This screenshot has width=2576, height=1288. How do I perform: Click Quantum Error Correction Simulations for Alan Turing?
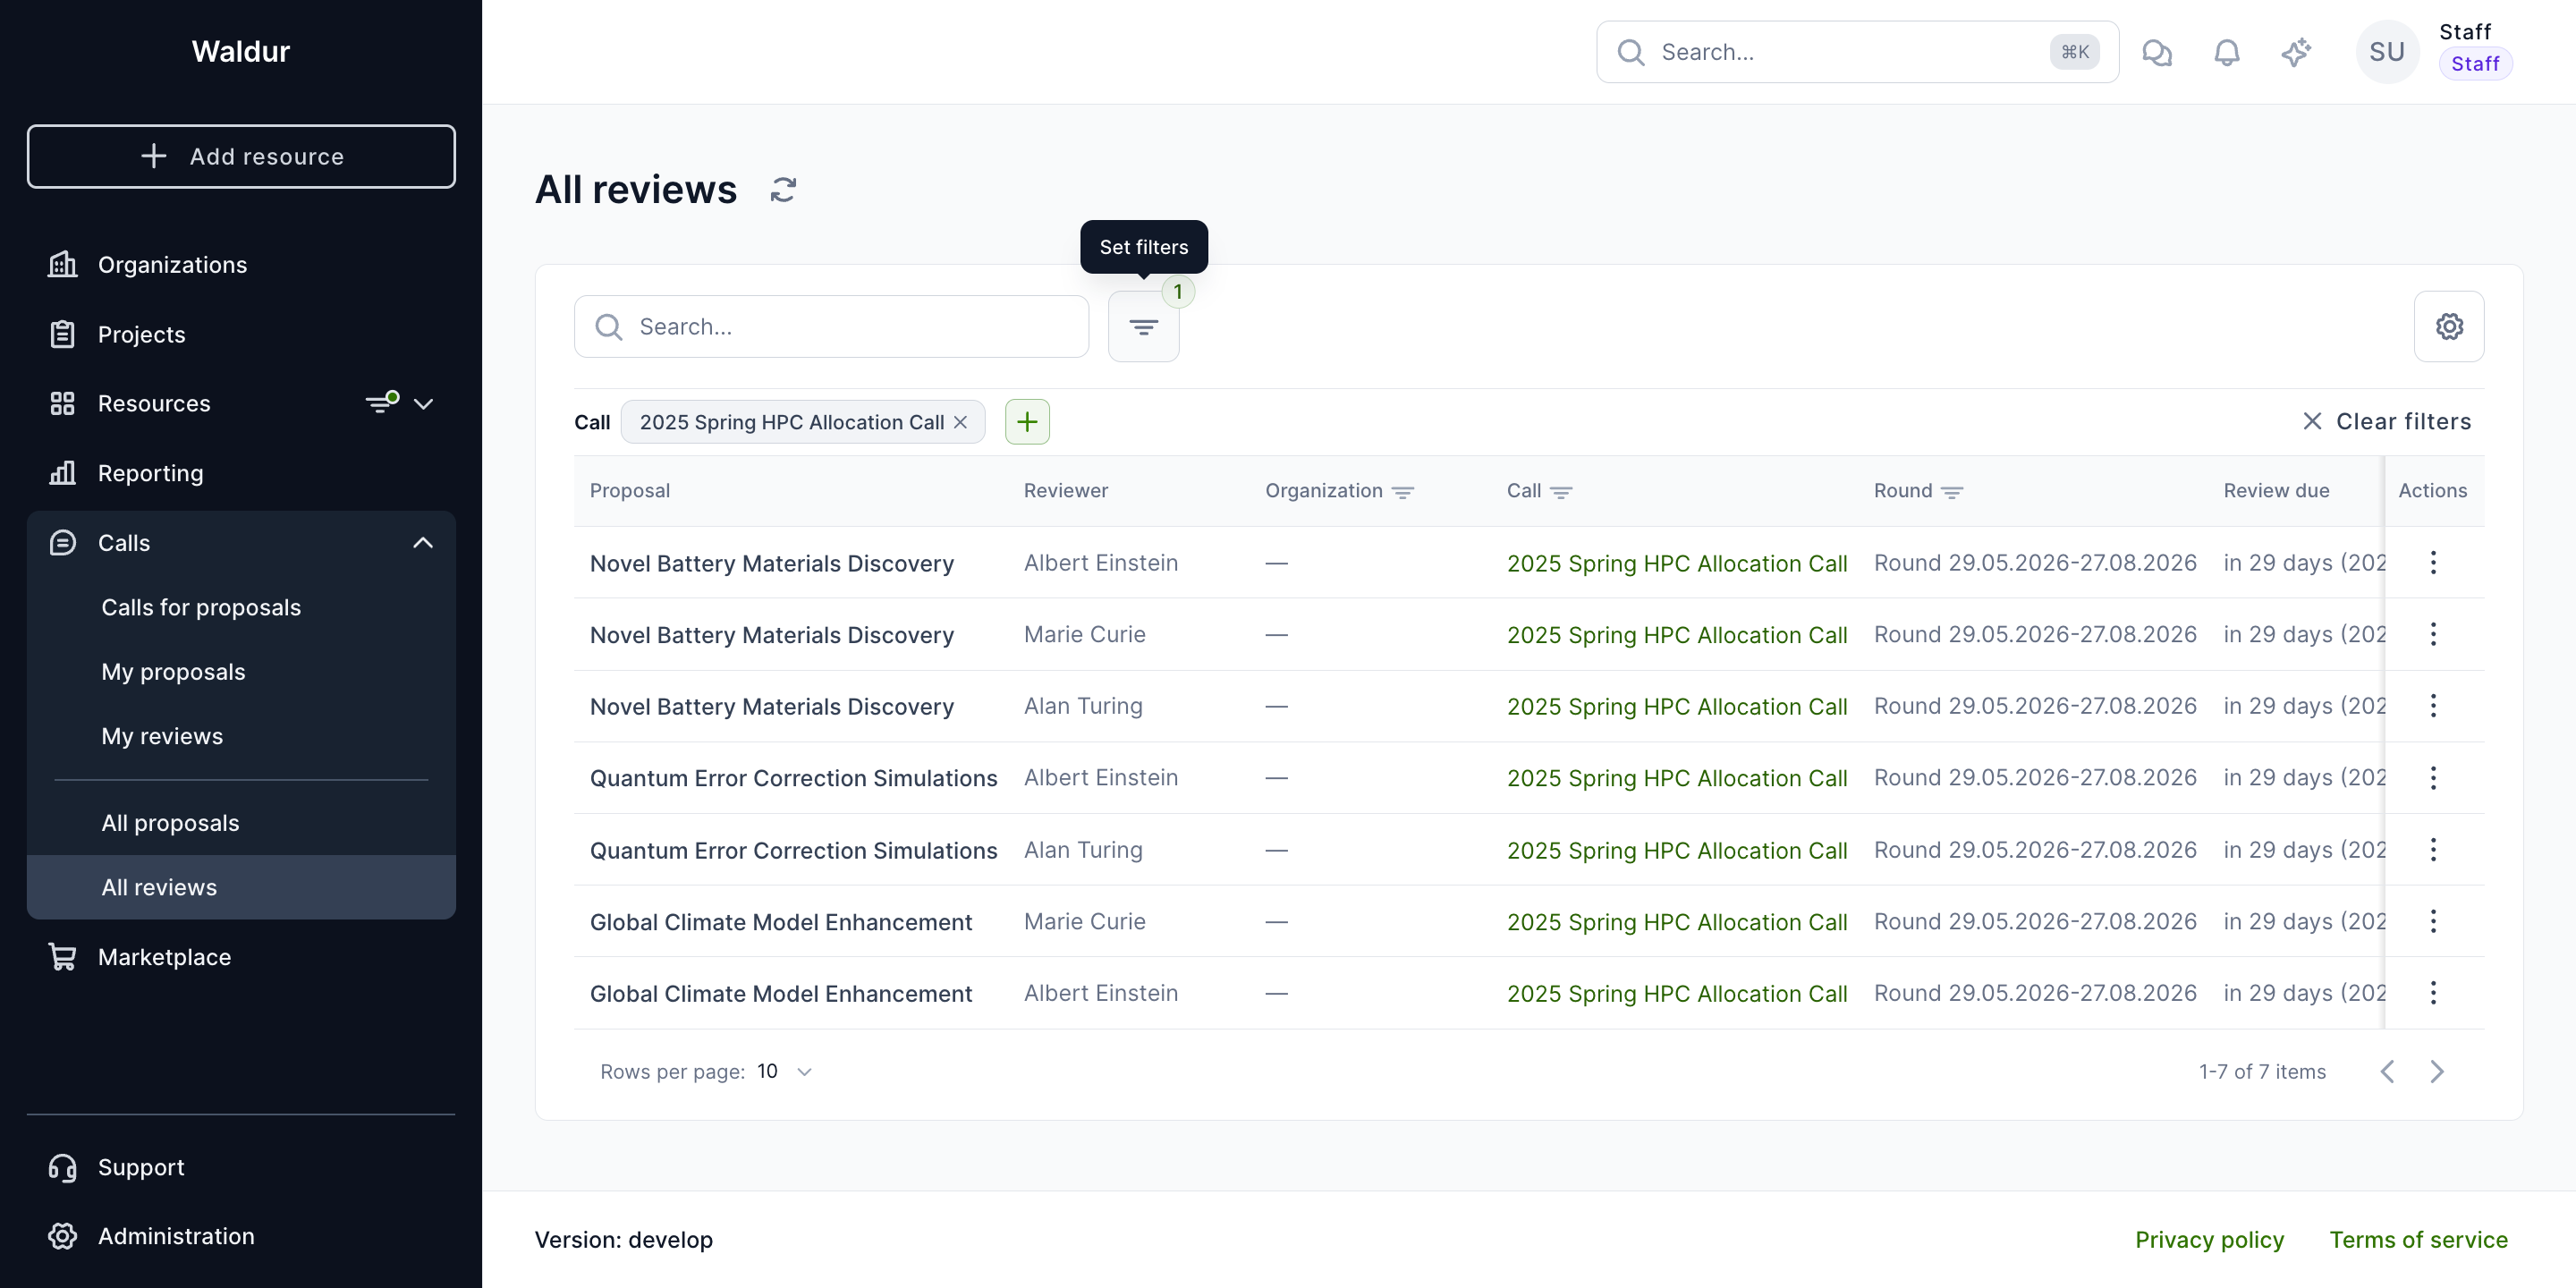(793, 850)
